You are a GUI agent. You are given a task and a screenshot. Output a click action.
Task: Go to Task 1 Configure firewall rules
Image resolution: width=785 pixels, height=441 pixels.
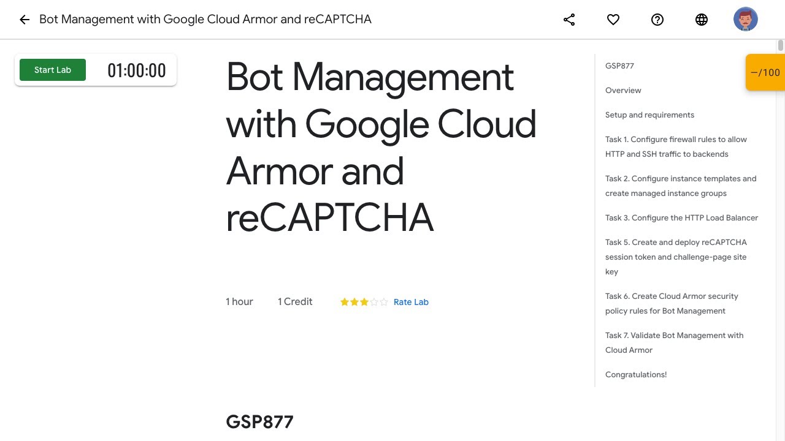point(676,146)
